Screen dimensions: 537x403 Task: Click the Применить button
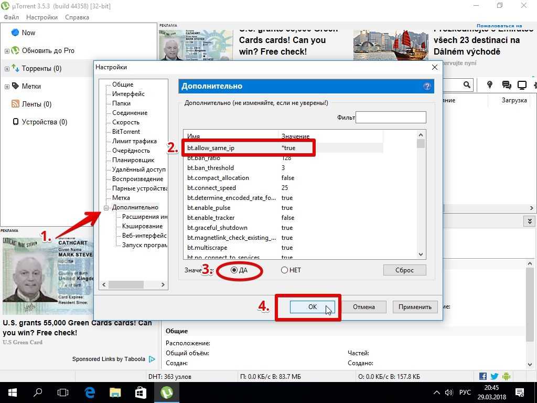pos(414,307)
